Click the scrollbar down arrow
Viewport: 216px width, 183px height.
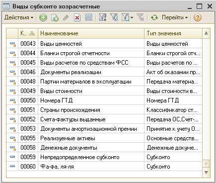[206, 173]
